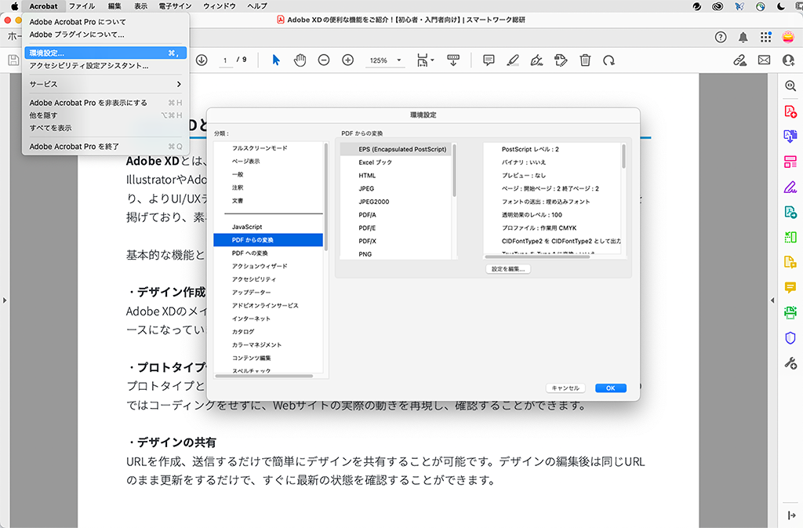Click the scroll mode keyboard icon
The image size is (803, 528).
[453, 60]
